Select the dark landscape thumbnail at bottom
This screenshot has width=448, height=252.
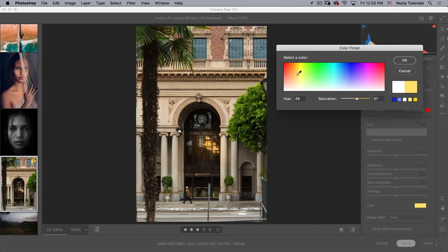pos(19,223)
